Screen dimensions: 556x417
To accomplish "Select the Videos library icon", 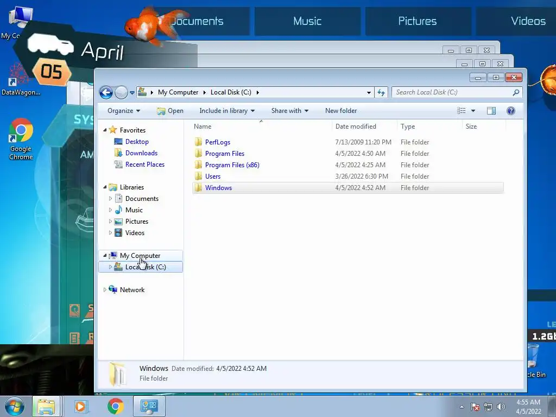I will pos(118,232).
